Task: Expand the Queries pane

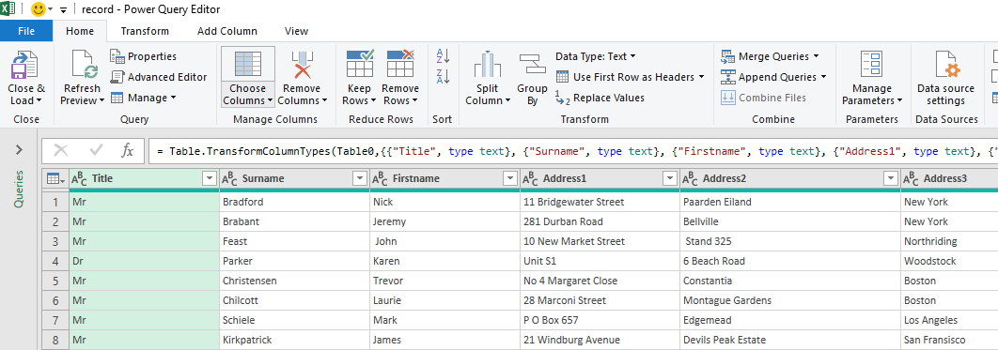Action: 19,150
